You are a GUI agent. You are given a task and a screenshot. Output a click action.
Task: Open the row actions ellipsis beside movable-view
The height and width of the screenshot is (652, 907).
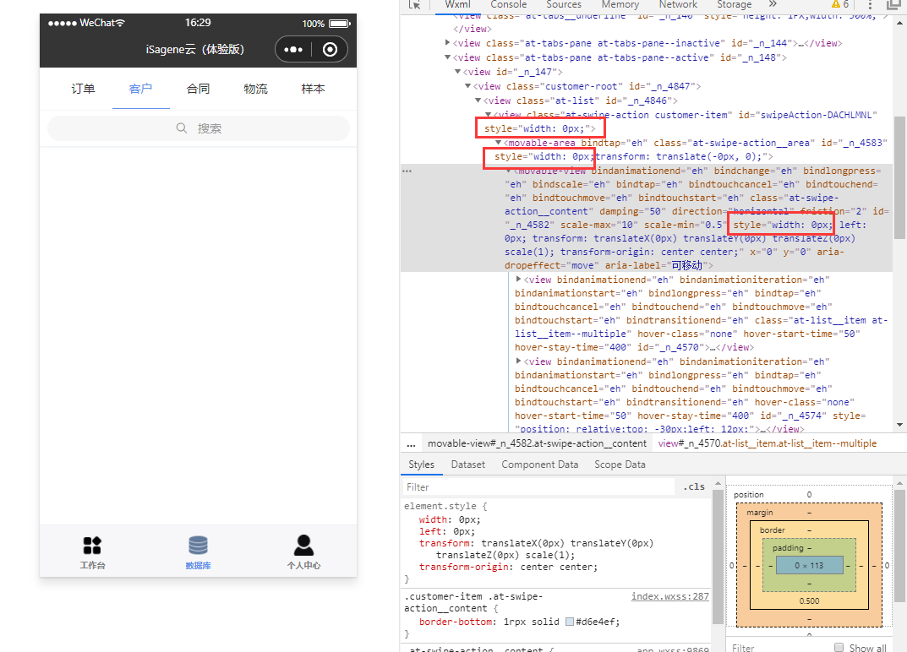407,171
